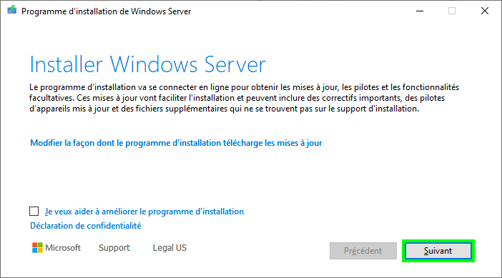Minimize the Windows Server setup window
The width and height of the screenshot is (502, 278).
[420, 11]
